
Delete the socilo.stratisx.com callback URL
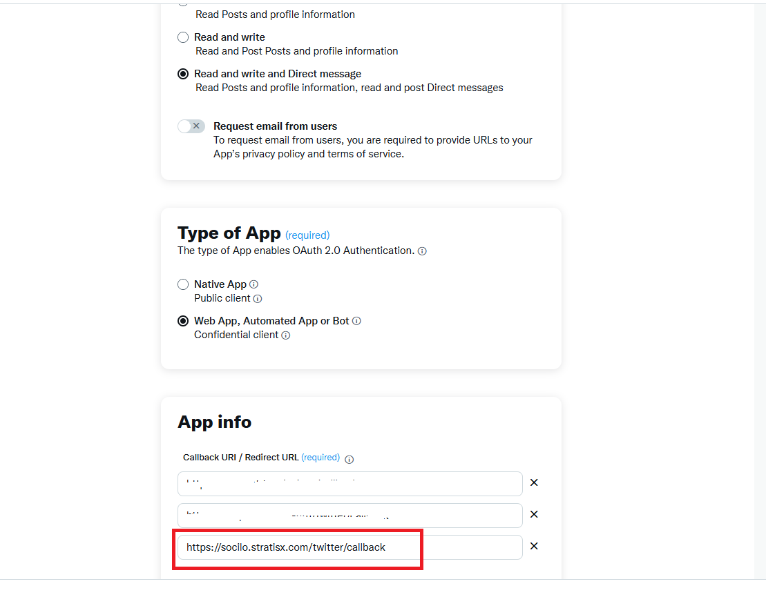coord(534,546)
